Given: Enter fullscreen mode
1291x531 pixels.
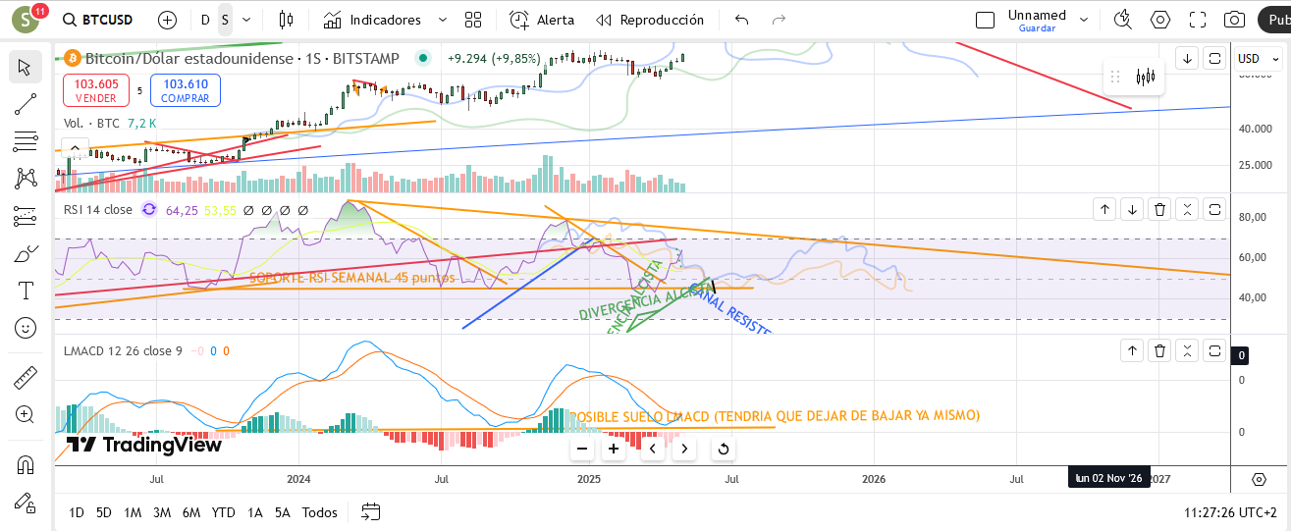Looking at the screenshot, I should tap(1198, 20).
